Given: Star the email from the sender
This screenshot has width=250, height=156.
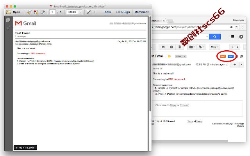Looking at the screenshot, I should [227, 65].
